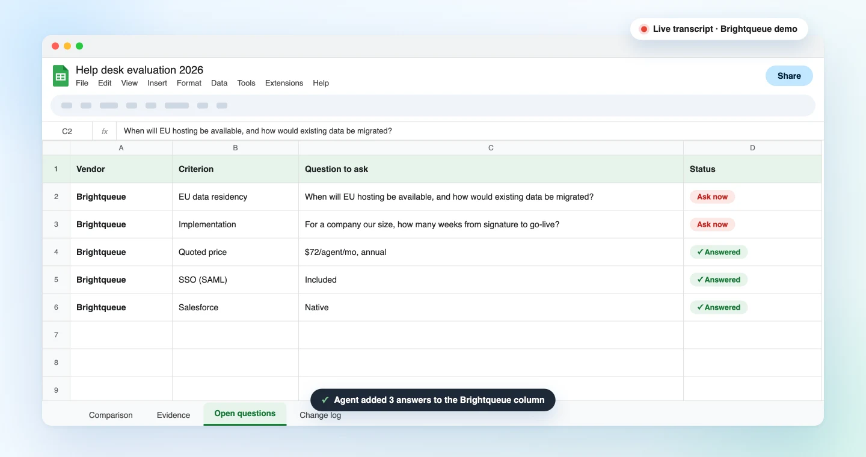This screenshot has height=457, width=866.
Task: Click the Answered chip in SSO (SAML) row
Action: (719, 280)
